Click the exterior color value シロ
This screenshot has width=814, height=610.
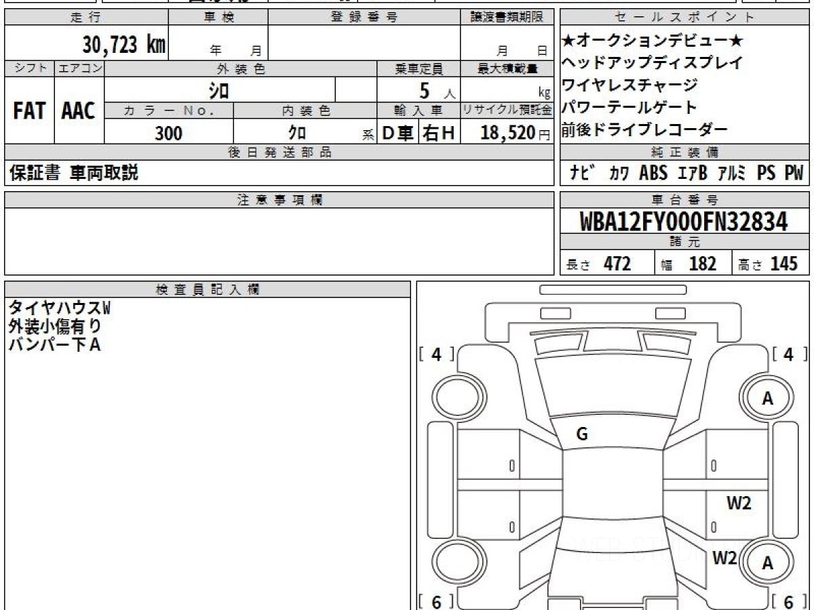click(x=218, y=90)
